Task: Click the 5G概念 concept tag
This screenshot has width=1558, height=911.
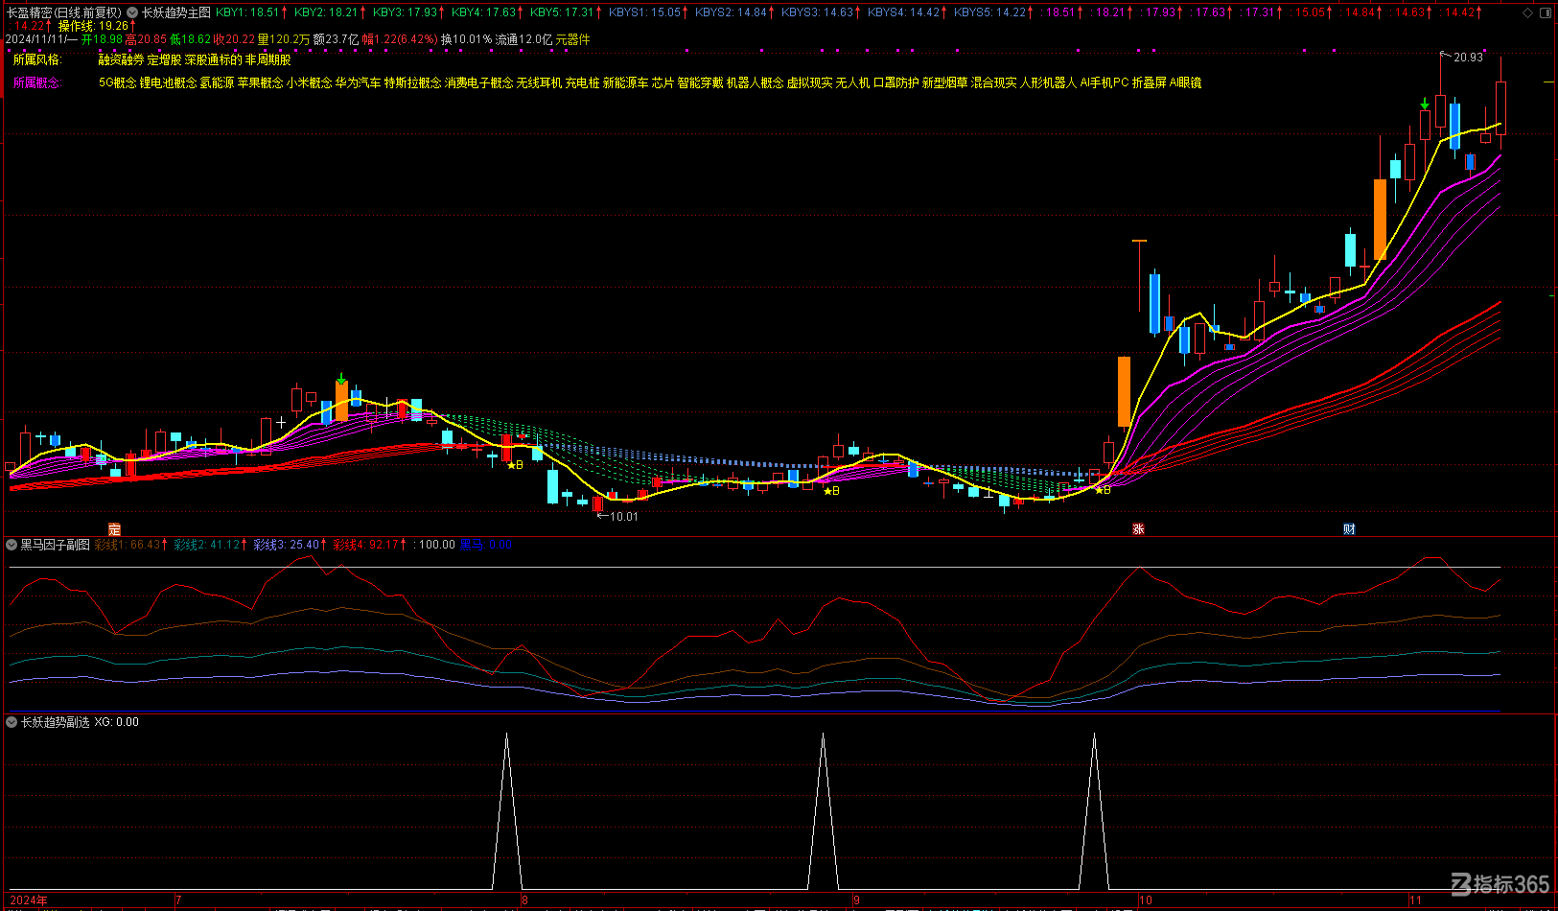Action: point(117,82)
